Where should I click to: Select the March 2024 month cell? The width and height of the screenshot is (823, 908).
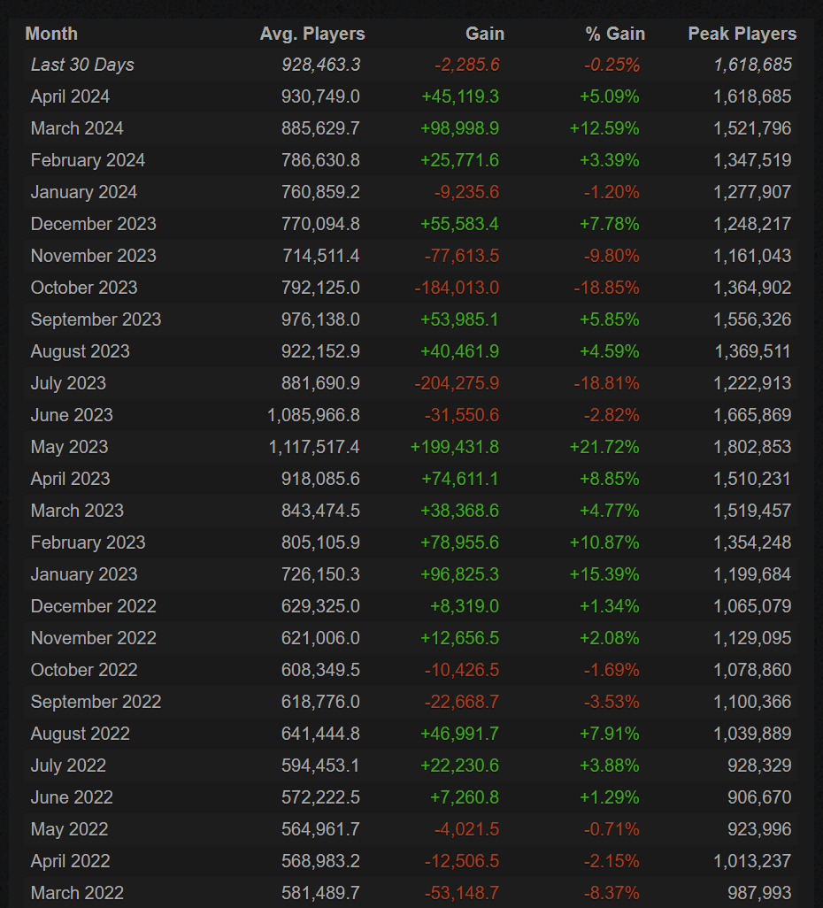coord(77,128)
